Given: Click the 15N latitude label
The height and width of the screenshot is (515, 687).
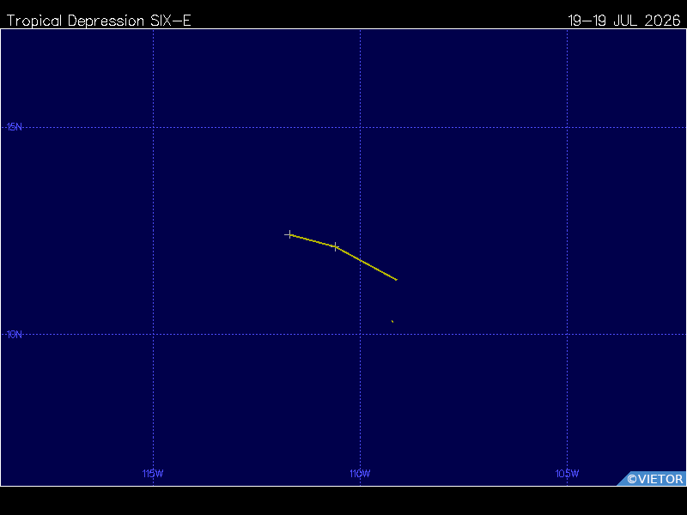Looking at the screenshot, I should 15,127.
